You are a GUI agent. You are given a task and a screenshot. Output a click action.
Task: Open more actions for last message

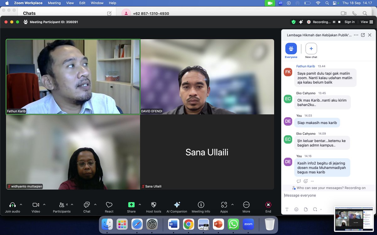(312, 181)
